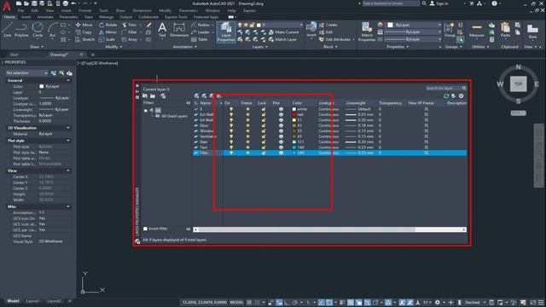This screenshot has height=307, width=546.
Task: Expand the Modify panel dropdown
Action: point(113,47)
